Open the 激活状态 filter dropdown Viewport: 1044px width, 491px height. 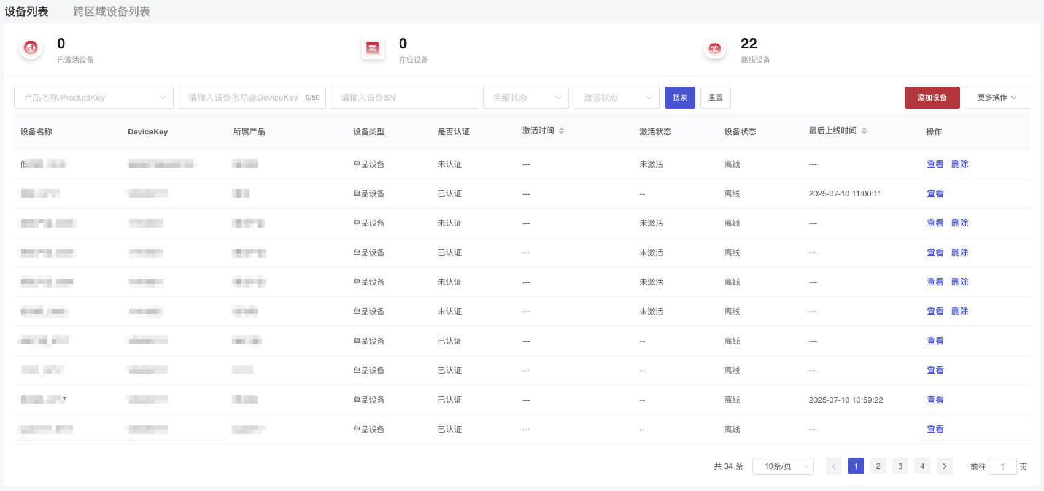[x=616, y=98]
